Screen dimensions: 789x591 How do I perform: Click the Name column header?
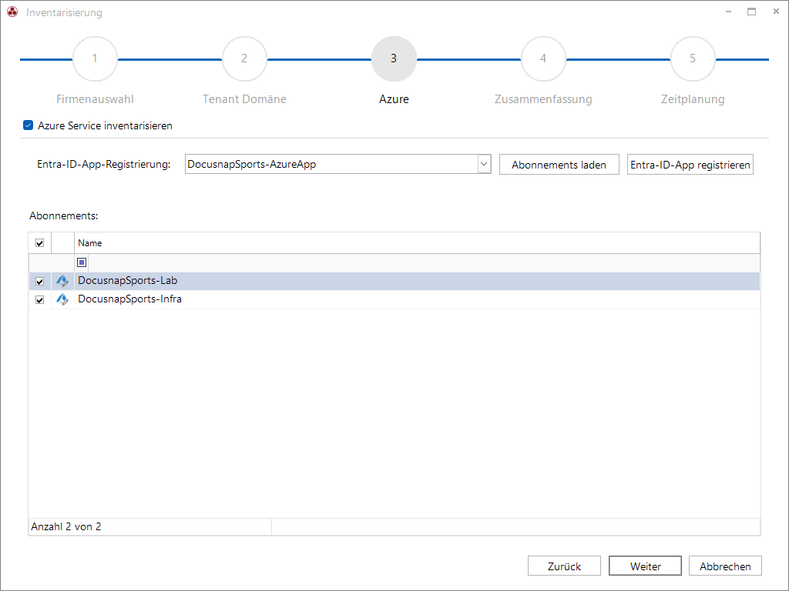(417, 243)
